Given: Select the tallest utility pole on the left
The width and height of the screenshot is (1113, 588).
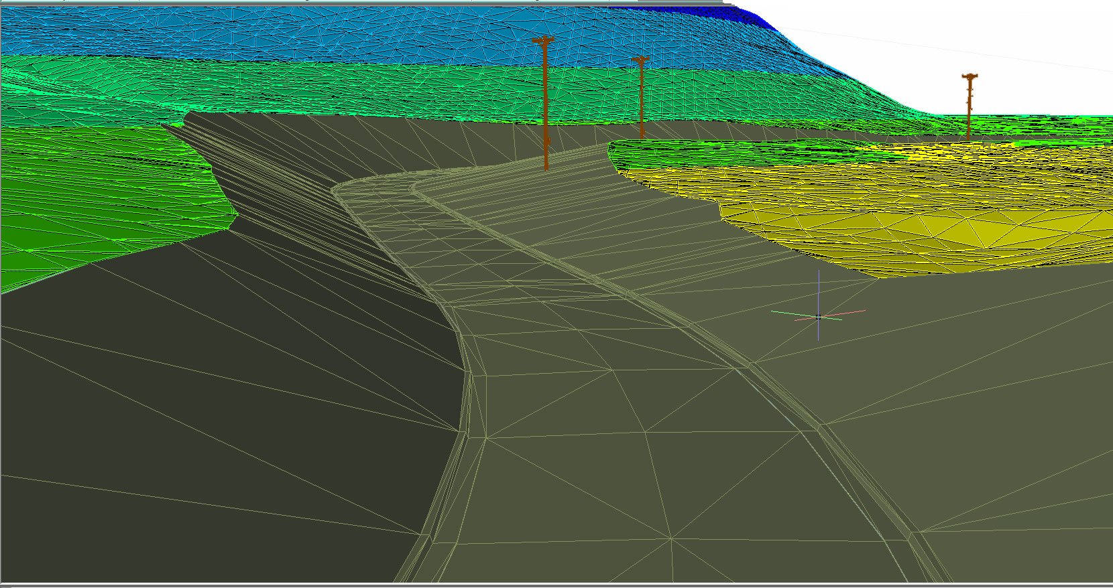Looking at the screenshot, I should [545, 100].
